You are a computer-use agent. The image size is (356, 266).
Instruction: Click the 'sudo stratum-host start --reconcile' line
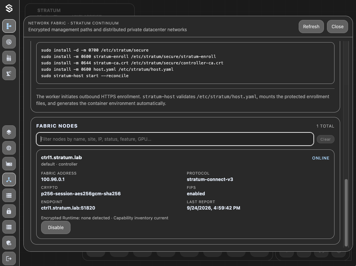click(x=85, y=76)
